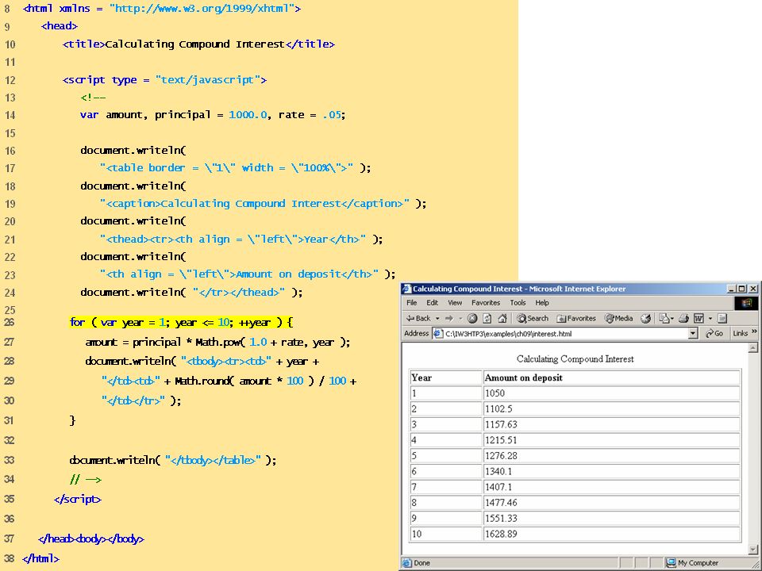Open the Edit menu
Viewport: 762px width, 571px height.
click(x=432, y=302)
